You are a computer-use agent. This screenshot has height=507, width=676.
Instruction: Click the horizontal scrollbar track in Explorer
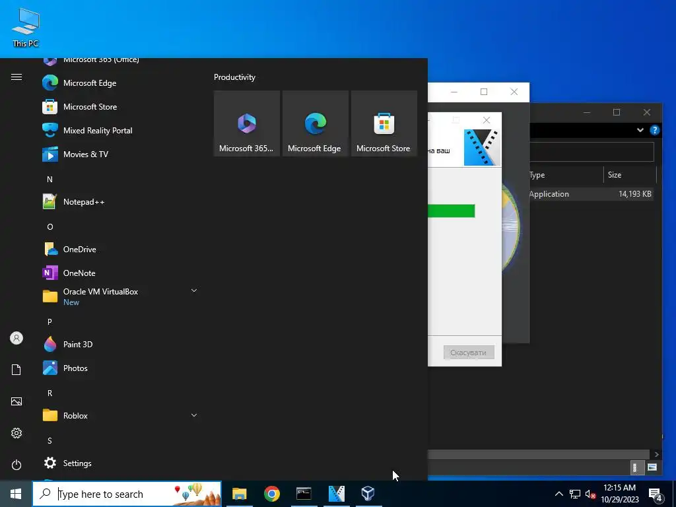coord(538,454)
